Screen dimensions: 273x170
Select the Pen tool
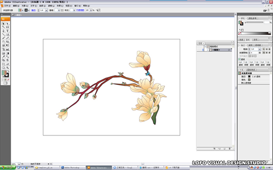pyautogui.click(x=4, y=31)
